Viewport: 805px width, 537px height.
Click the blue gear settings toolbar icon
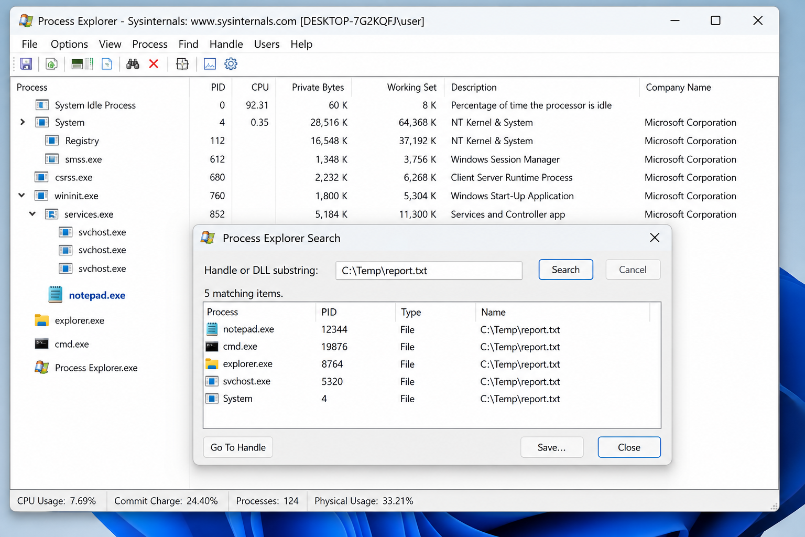pos(231,64)
